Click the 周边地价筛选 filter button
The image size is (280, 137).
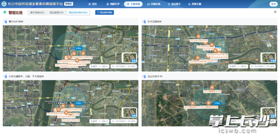click(104, 13)
